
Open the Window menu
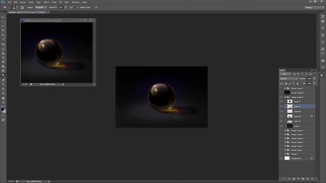[x=76, y=2]
